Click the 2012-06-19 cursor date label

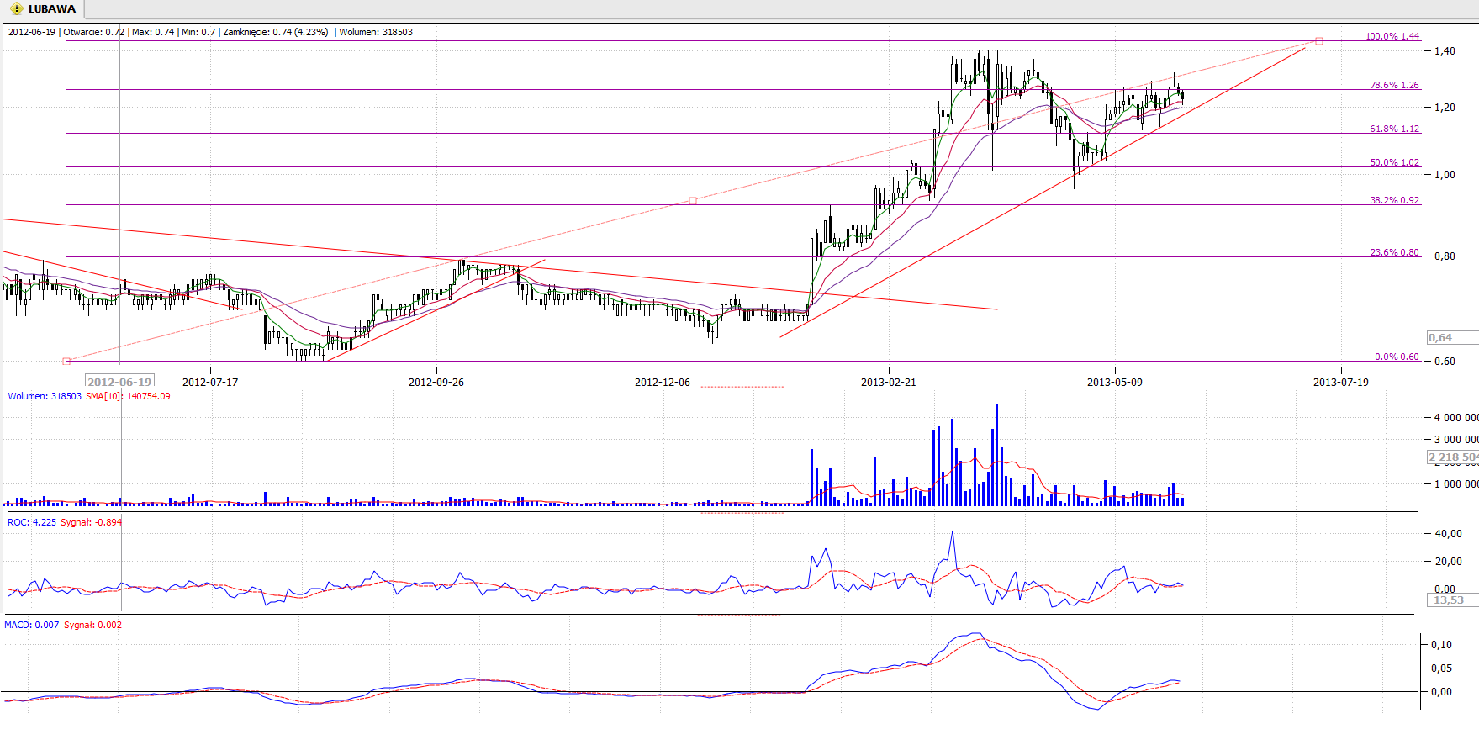click(120, 382)
